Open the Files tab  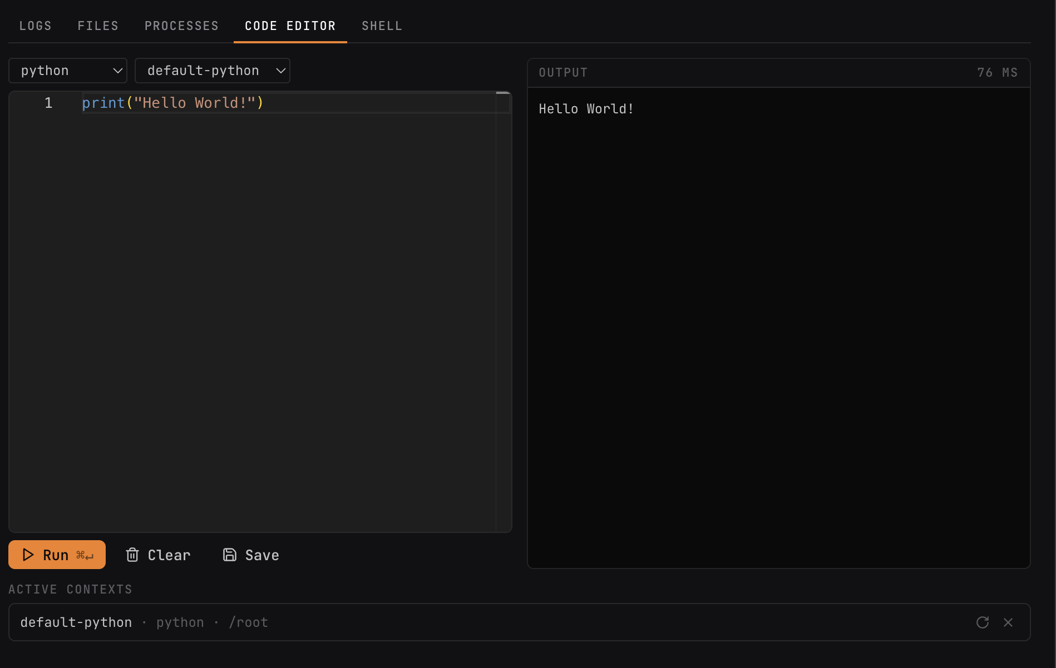(x=98, y=26)
